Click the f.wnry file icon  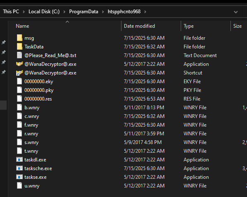click(19, 125)
